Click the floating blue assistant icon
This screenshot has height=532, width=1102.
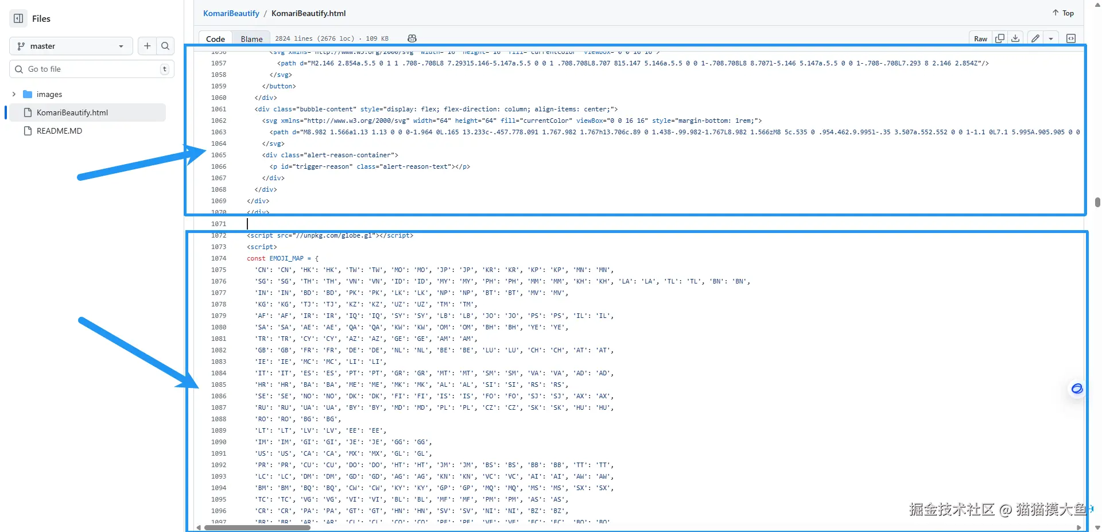click(x=1077, y=389)
